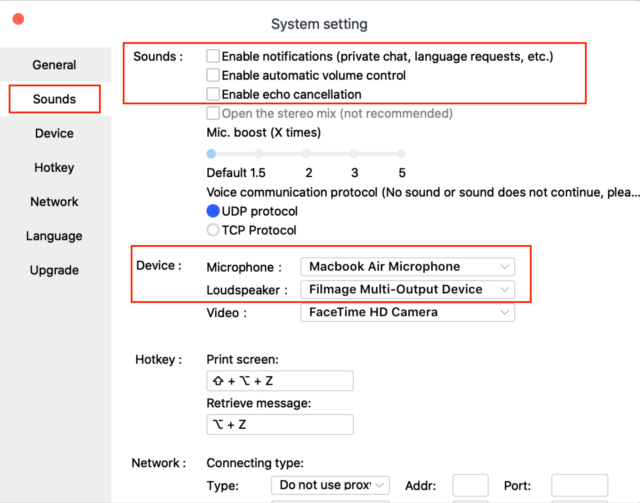Enable notifications checkbox for private chat
This screenshot has width=640, height=503.
coord(213,56)
